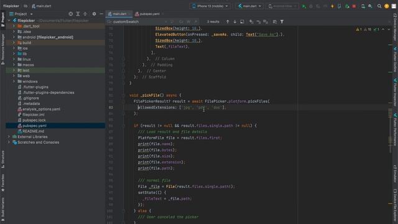
Task: Expand the test folder arrow
Action: [14, 70]
